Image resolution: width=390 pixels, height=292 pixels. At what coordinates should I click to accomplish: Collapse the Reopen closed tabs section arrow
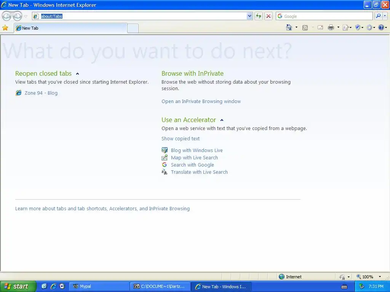click(77, 74)
